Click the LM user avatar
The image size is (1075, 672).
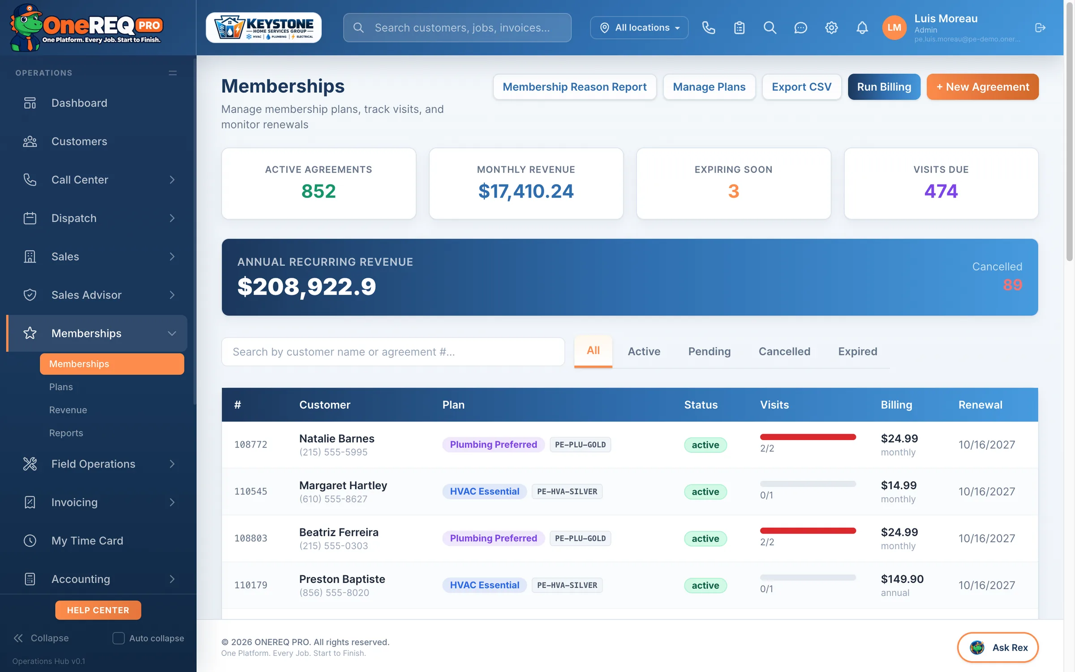coord(894,28)
